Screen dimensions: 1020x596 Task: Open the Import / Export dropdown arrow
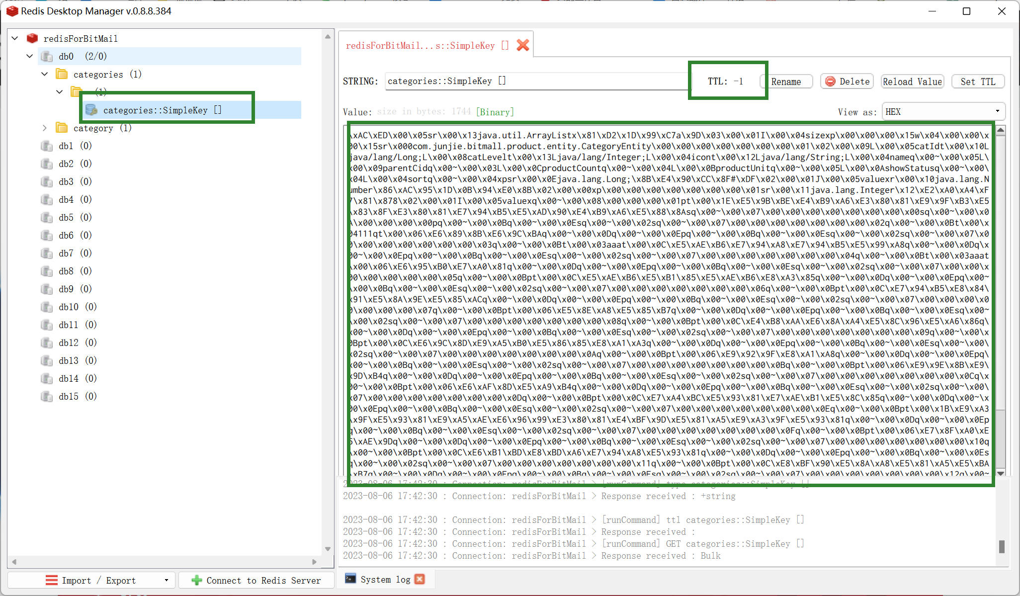pos(167,580)
